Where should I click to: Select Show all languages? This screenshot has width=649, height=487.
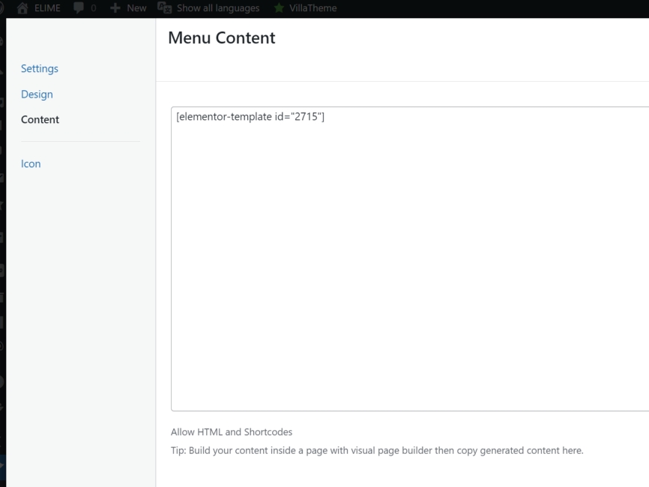(x=217, y=8)
